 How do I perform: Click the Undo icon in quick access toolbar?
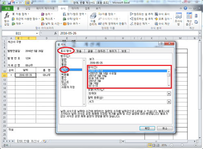click(14, 3)
